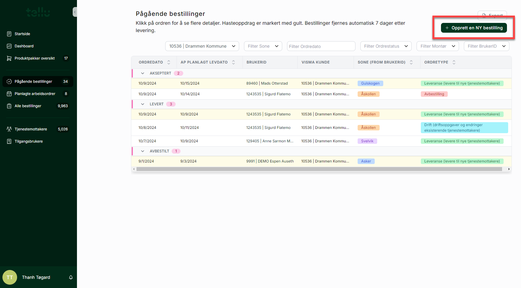Click the Filter Ordredato input field

[x=321, y=46]
